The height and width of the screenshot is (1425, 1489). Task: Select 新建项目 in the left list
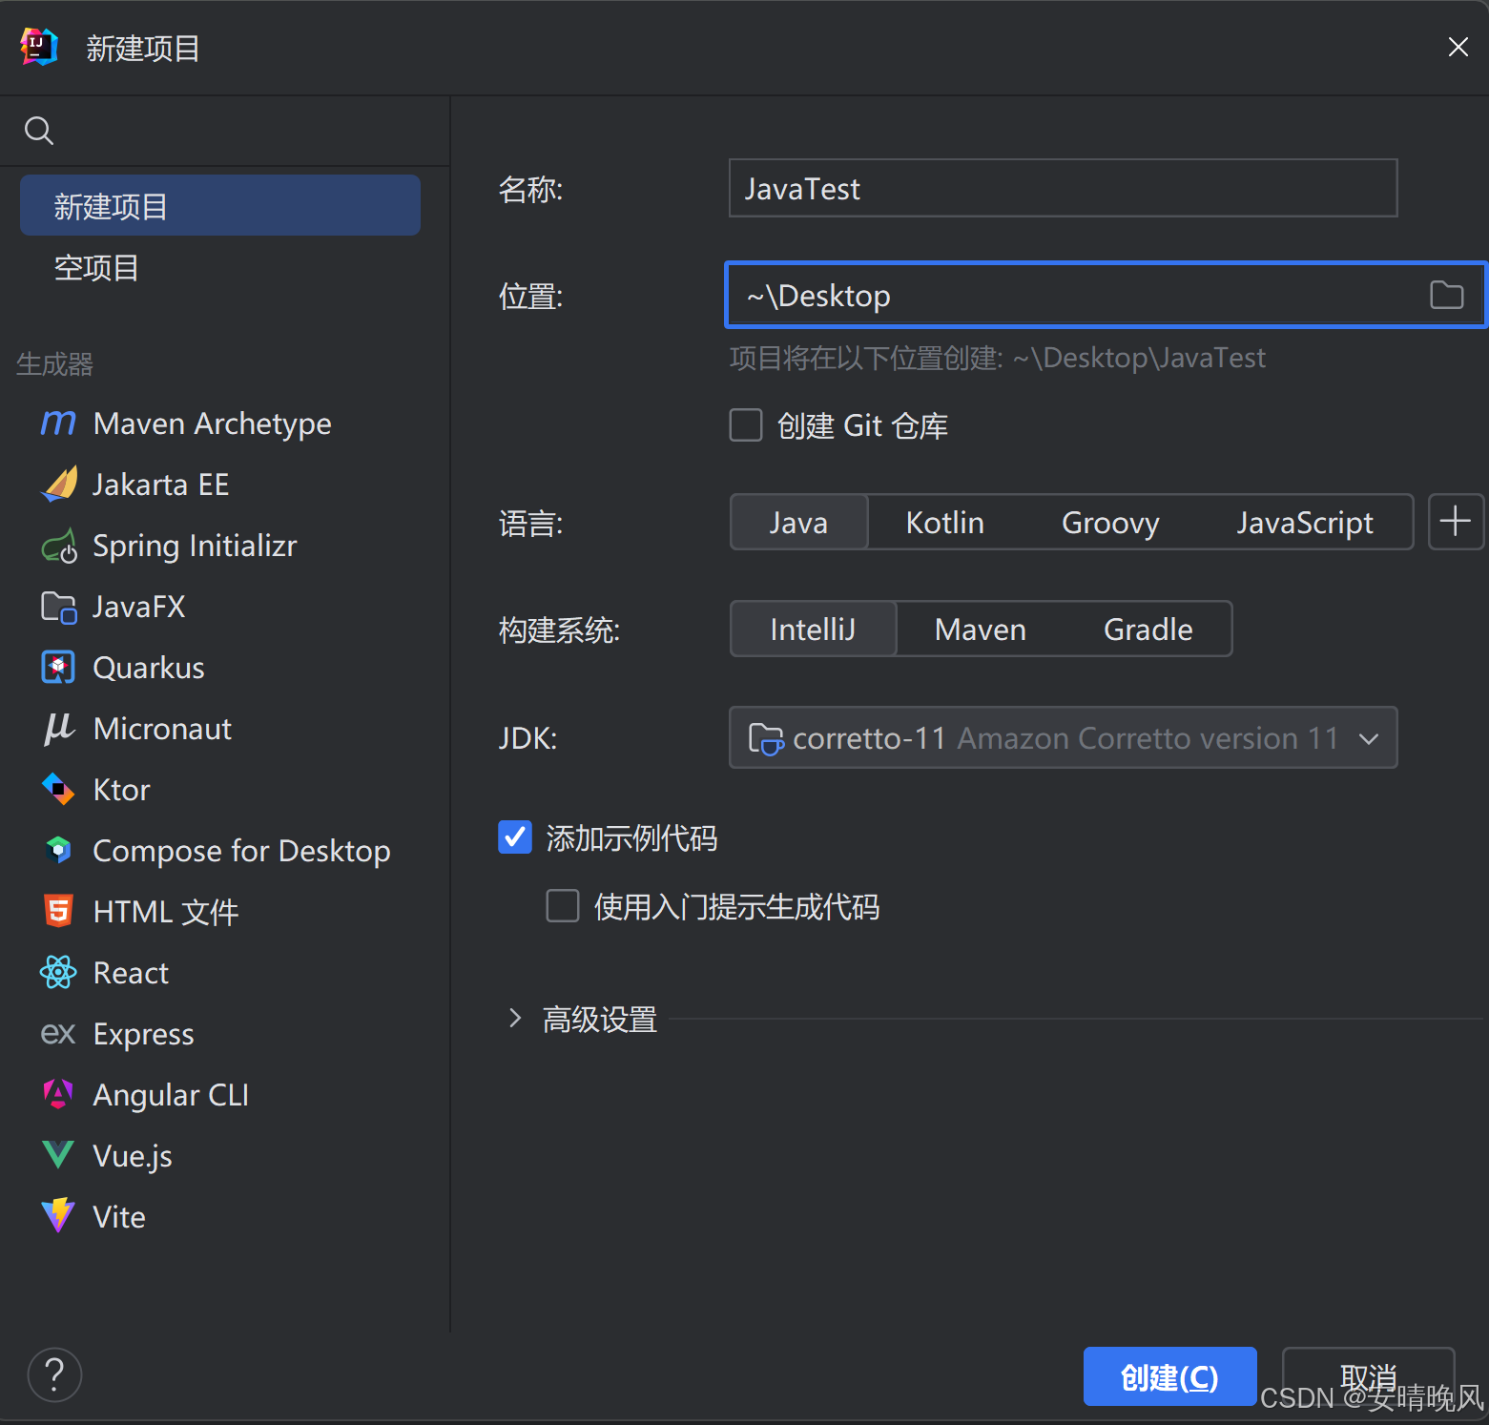[x=220, y=205]
